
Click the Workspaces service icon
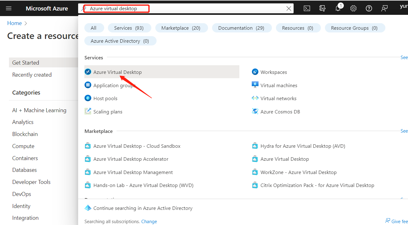(255, 72)
